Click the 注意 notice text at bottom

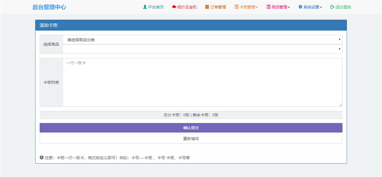tap(117, 158)
